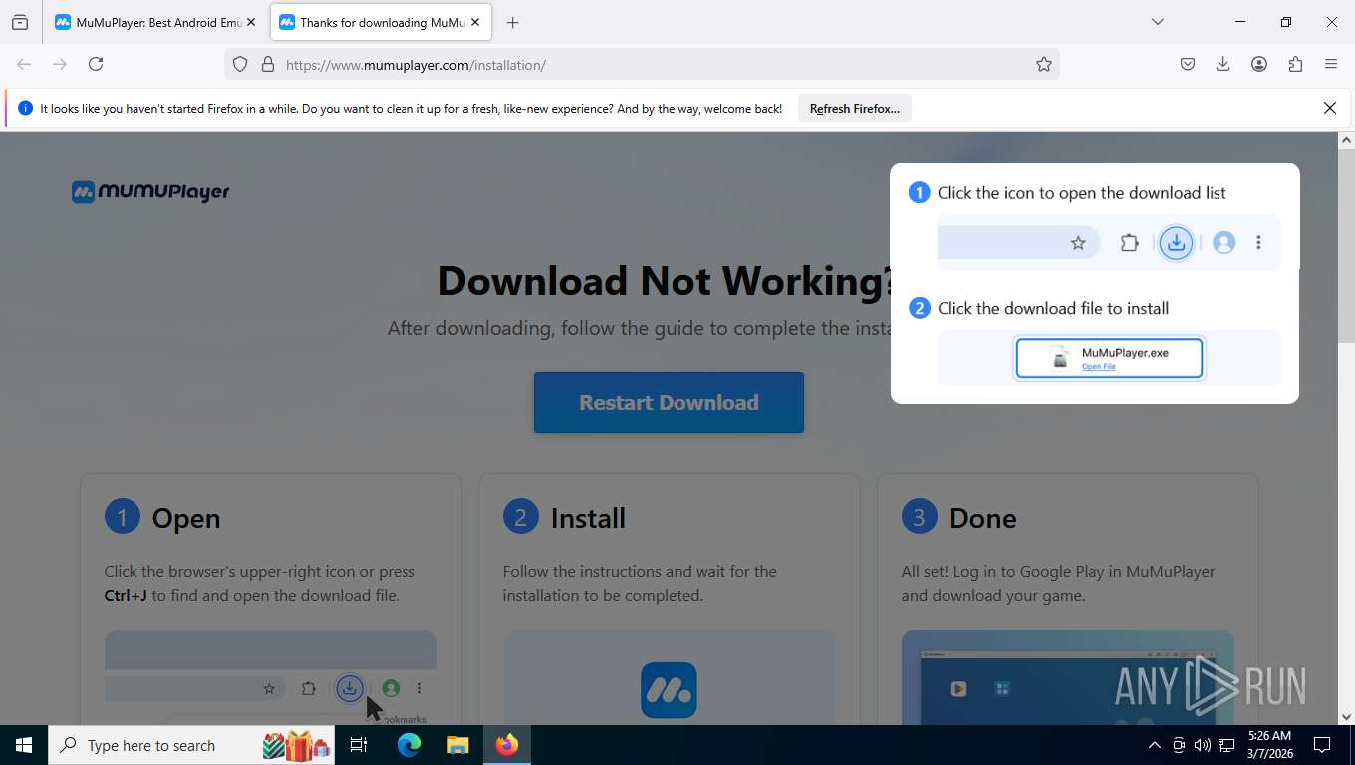Screen dimensions: 1355x765
Task: Go back to previous page
Action: point(24,64)
